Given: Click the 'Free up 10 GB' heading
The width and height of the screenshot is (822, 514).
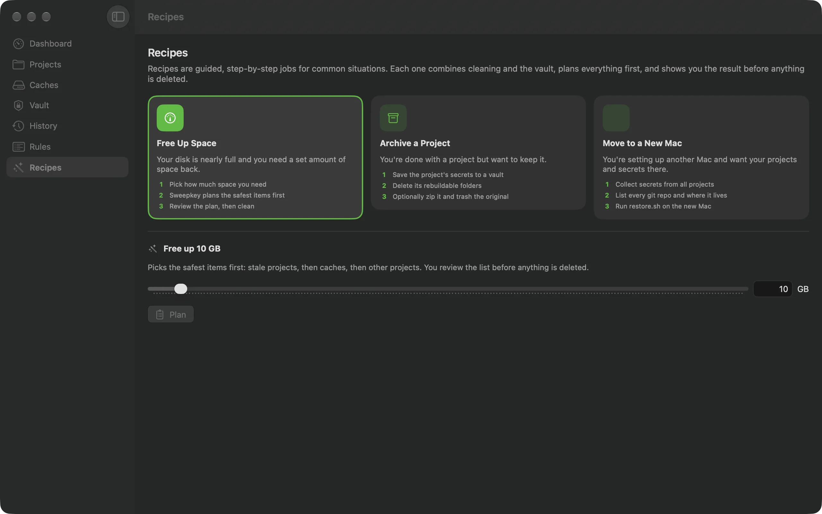Looking at the screenshot, I should 192,249.
